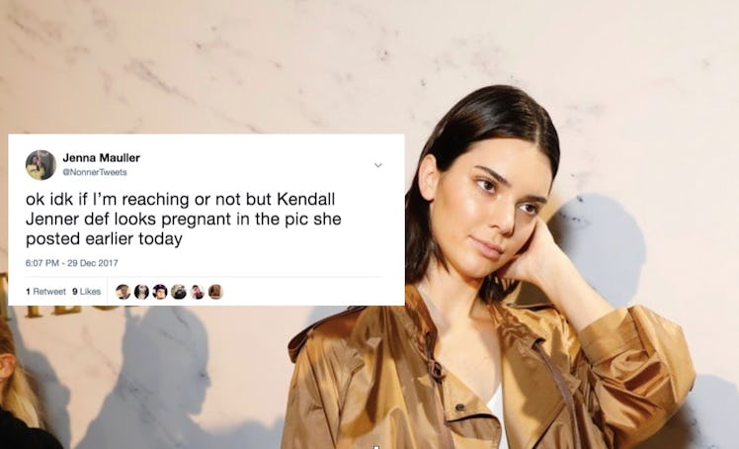This screenshot has height=449, width=739.
Task: Click the Jenna Mauller display name
Action: pos(102,157)
